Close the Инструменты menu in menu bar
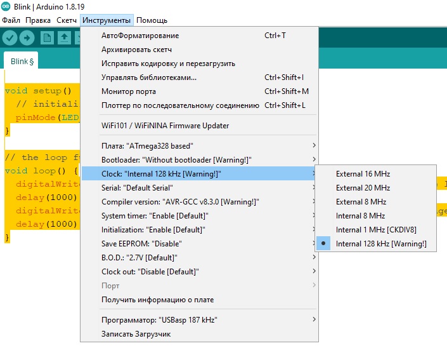Viewport: 447px width, 348px height. coord(107,20)
